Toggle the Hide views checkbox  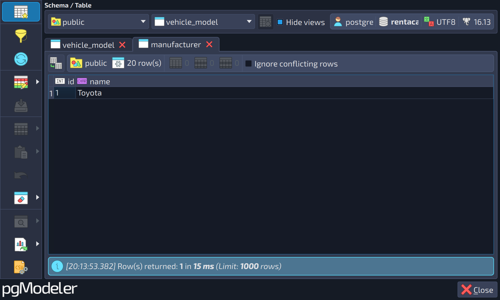(x=280, y=22)
